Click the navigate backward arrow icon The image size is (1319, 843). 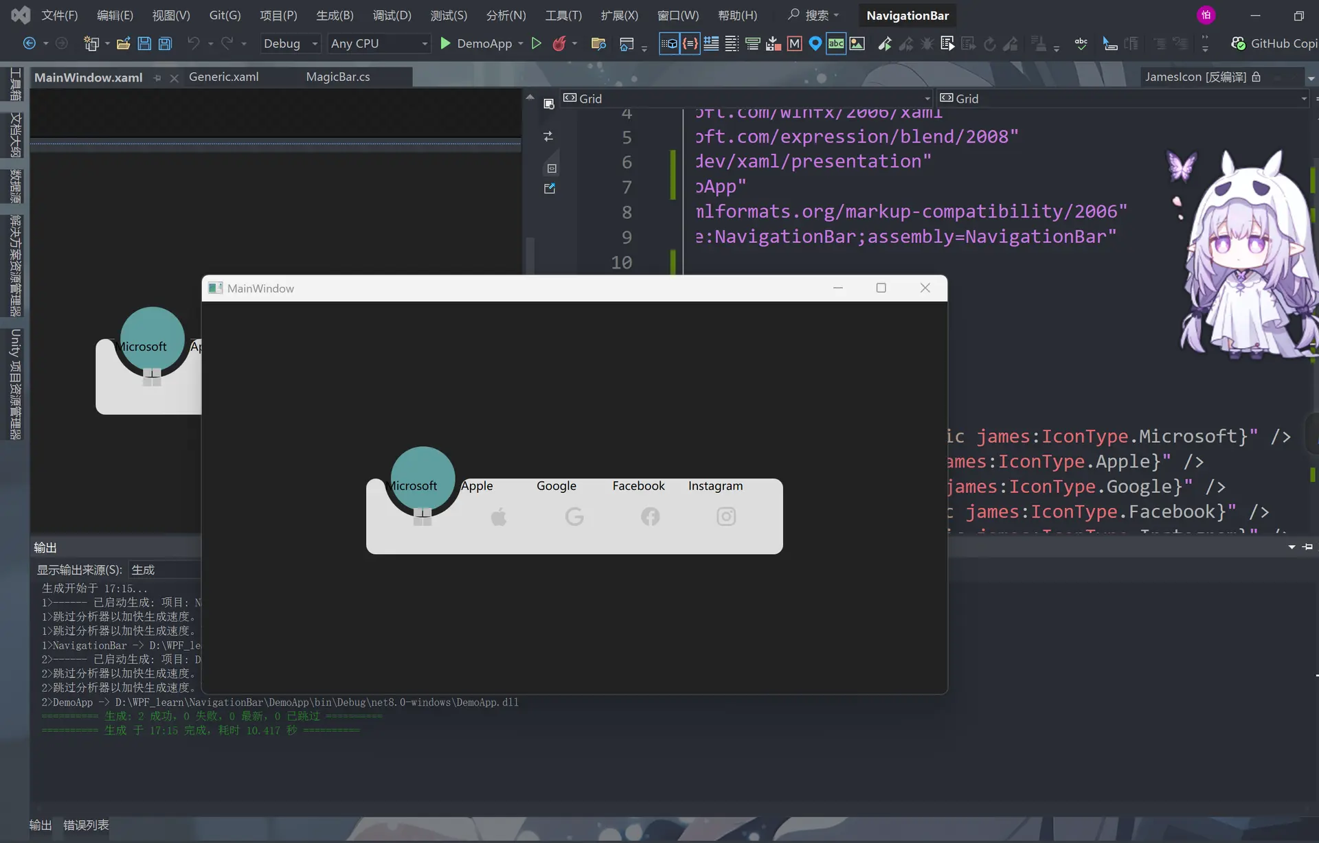[30, 43]
